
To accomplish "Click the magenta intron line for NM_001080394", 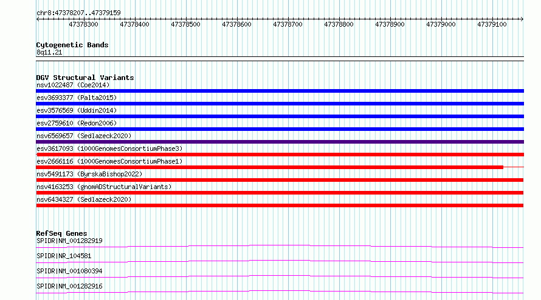I will (280, 276).
